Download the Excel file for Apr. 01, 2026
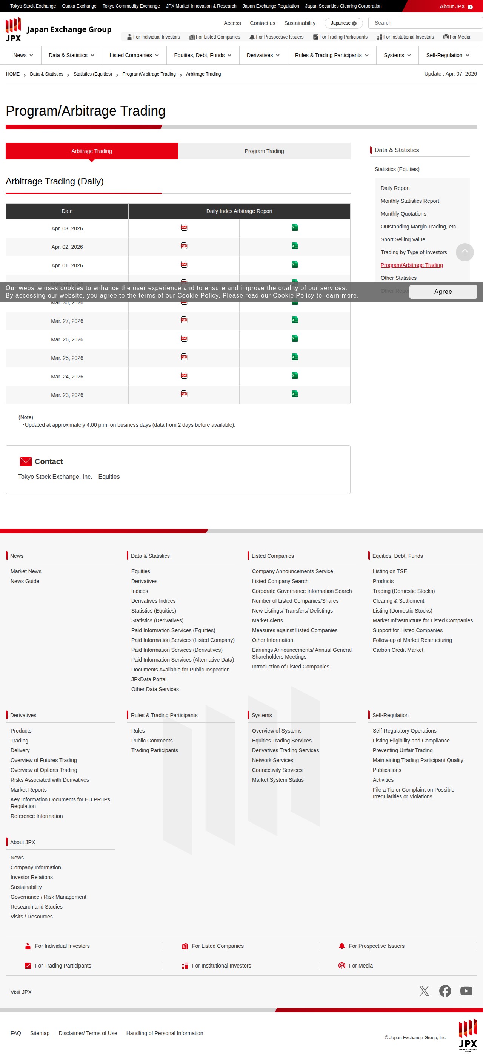 pyautogui.click(x=295, y=264)
